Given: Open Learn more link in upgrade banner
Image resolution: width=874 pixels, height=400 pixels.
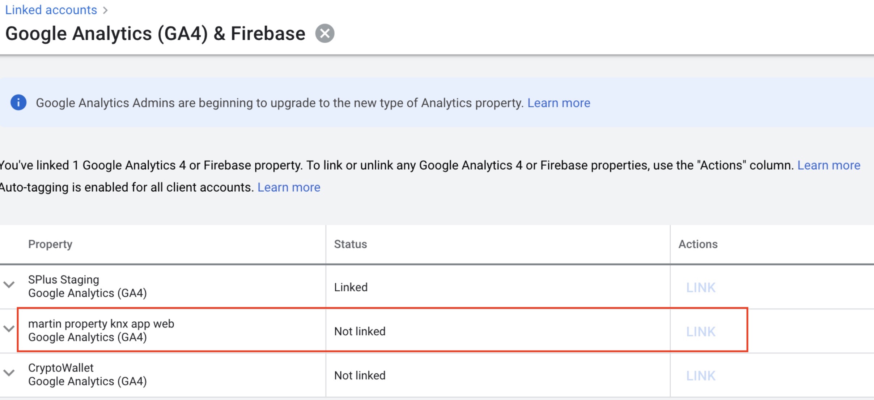Looking at the screenshot, I should [559, 103].
